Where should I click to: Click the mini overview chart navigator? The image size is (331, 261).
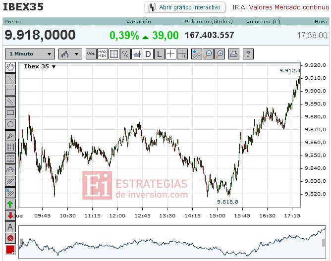(172, 242)
